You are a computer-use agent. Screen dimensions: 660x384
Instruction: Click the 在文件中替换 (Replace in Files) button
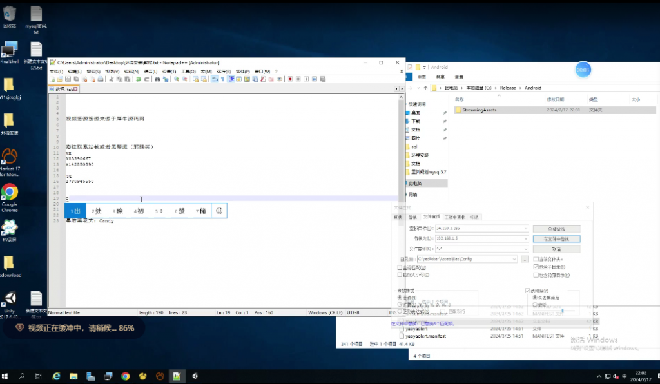[x=556, y=238]
